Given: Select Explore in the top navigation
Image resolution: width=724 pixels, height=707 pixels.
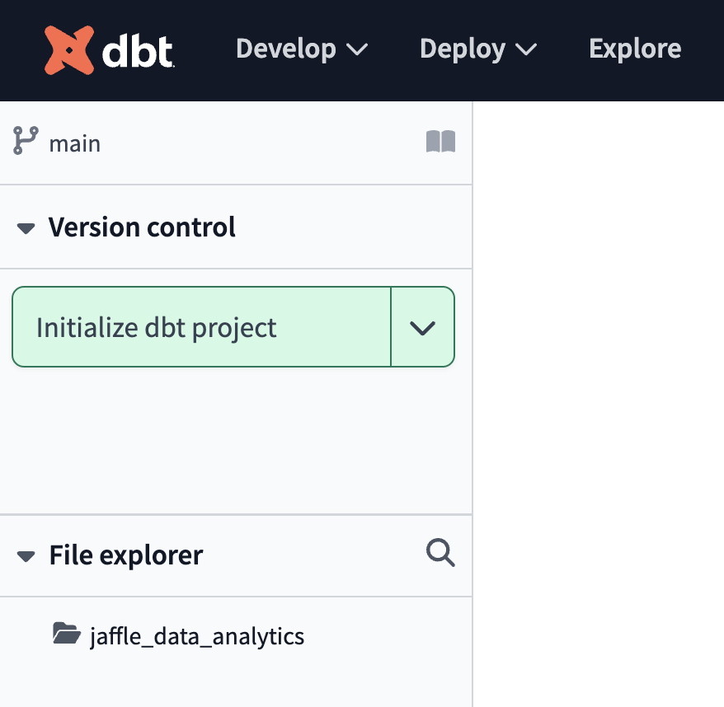Looking at the screenshot, I should 634,49.
